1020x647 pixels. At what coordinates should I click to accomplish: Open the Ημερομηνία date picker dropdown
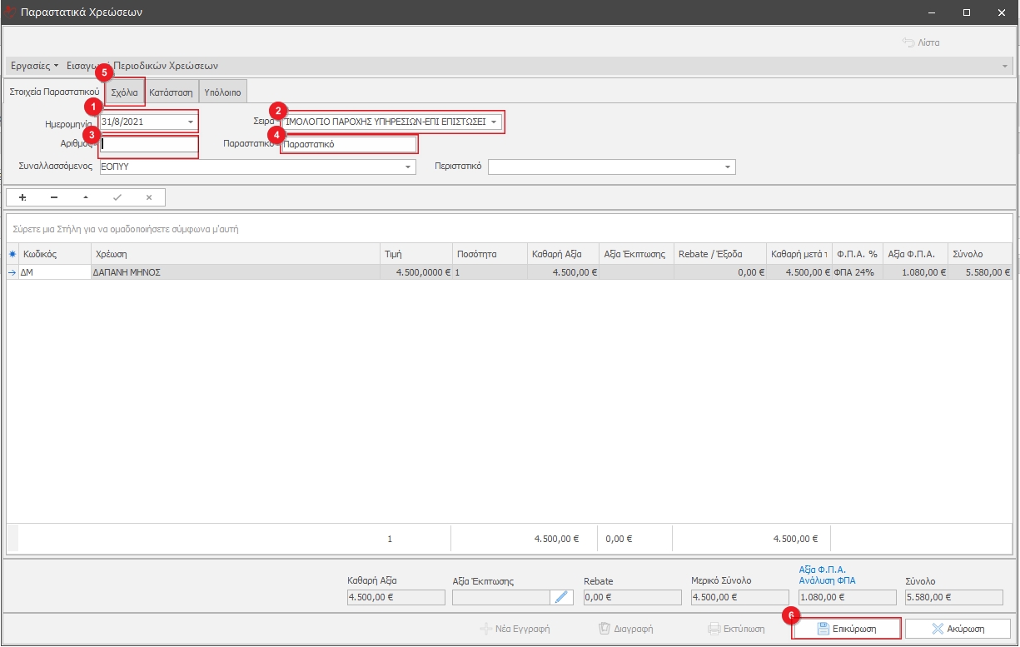click(x=191, y=122)
